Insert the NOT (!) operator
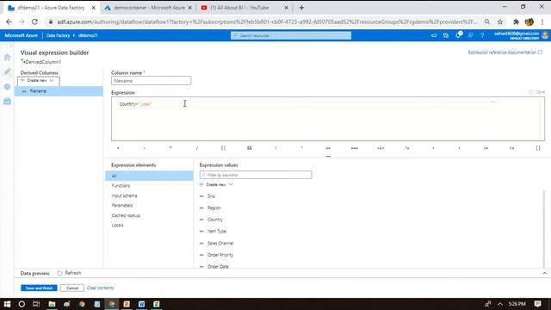Screen dimensions: 551x310 275,148
